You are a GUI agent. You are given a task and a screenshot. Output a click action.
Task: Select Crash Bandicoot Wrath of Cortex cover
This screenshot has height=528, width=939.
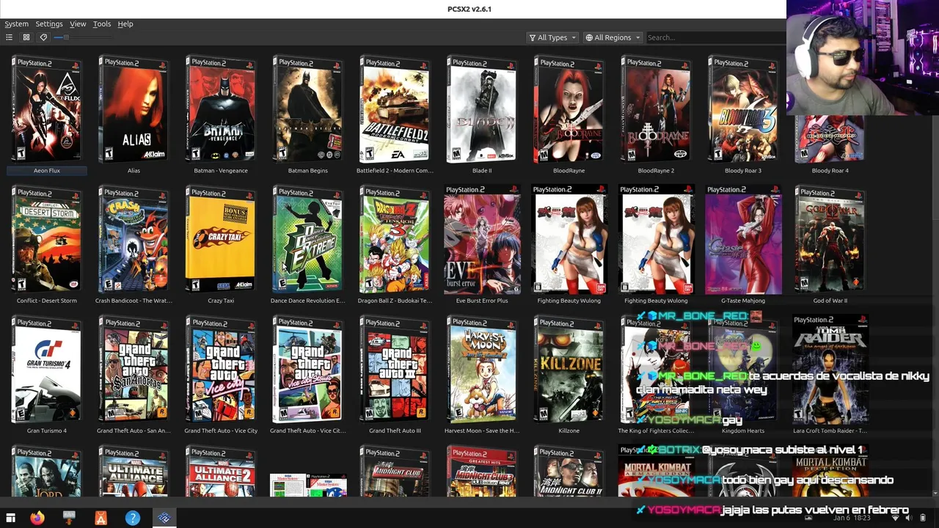(134, 240)
